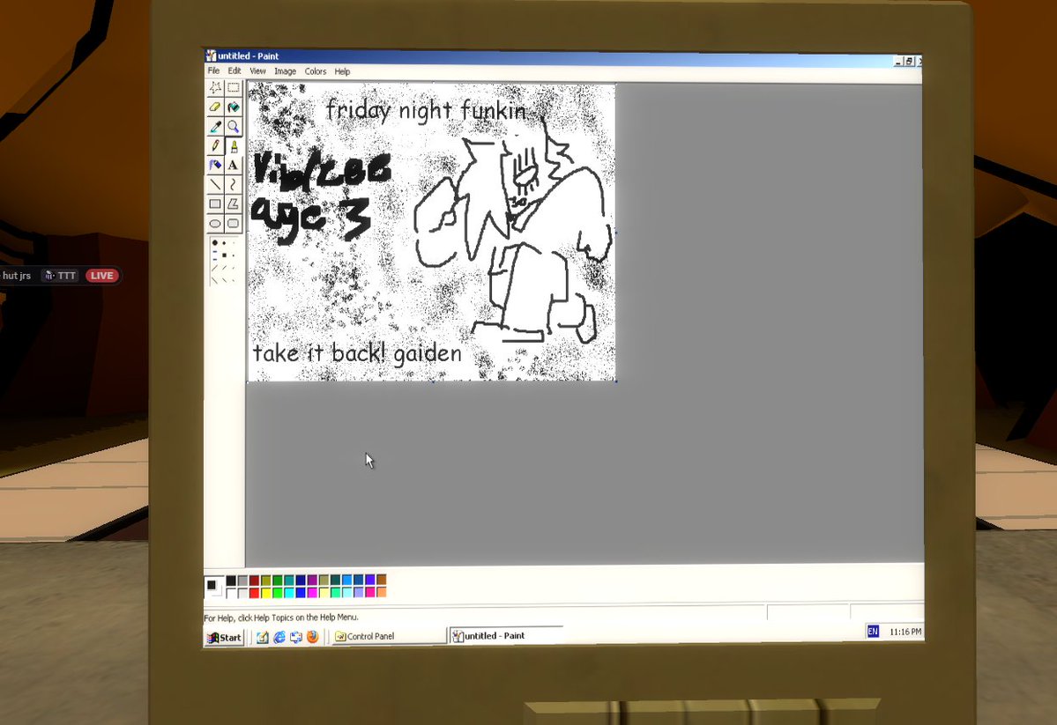Screen dimensions: 1057x725
Task: Choose the large round brush shape
Action: (215, 242)
